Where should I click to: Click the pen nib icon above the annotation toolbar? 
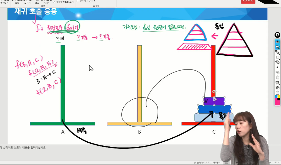(x=277, y=35)
